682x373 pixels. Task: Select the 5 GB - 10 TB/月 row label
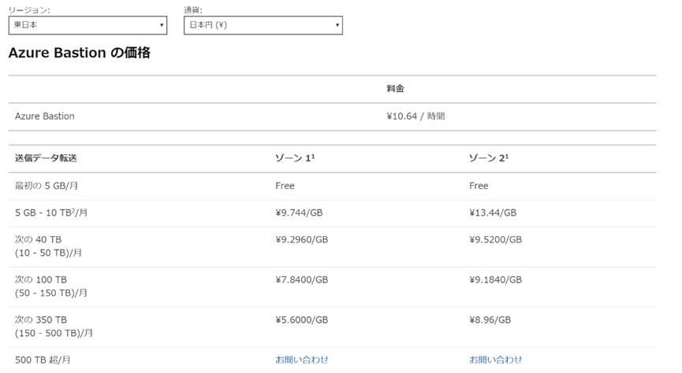pos(51,212)
